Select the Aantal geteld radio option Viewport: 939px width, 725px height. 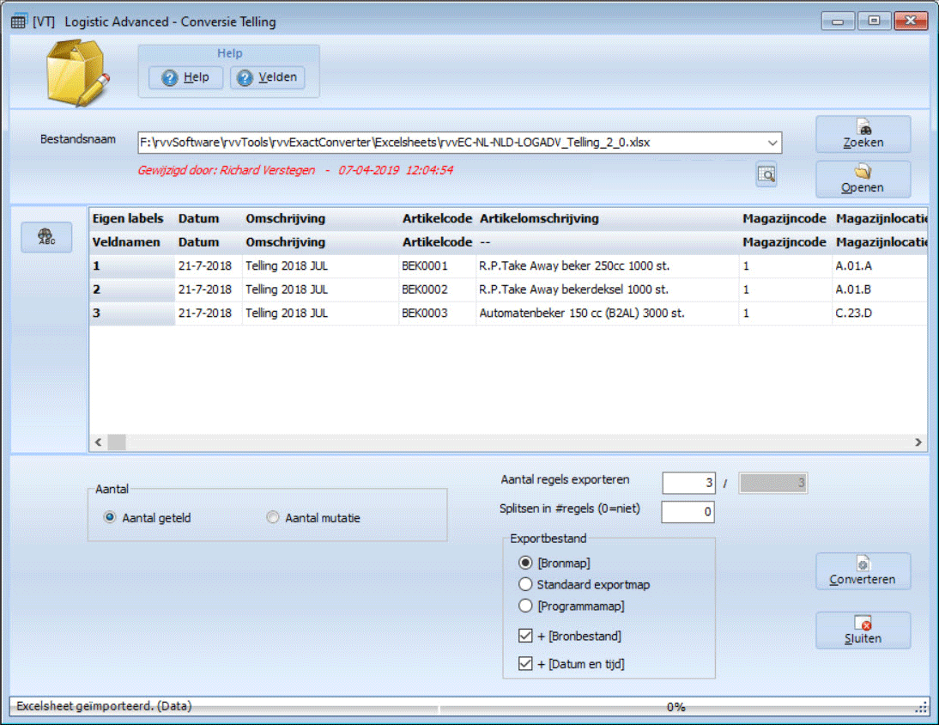pos(109,518)
